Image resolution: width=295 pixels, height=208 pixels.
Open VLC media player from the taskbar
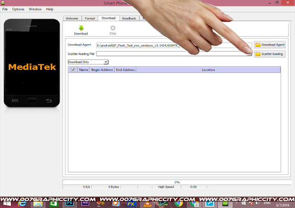[x=147, y=204]
